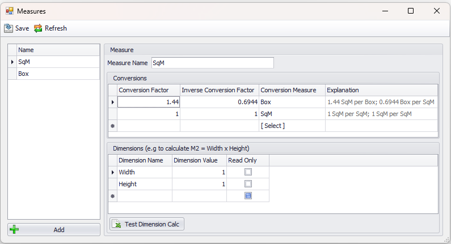Click the Inverse Conversion Factor column header

(x=220, y=90)
